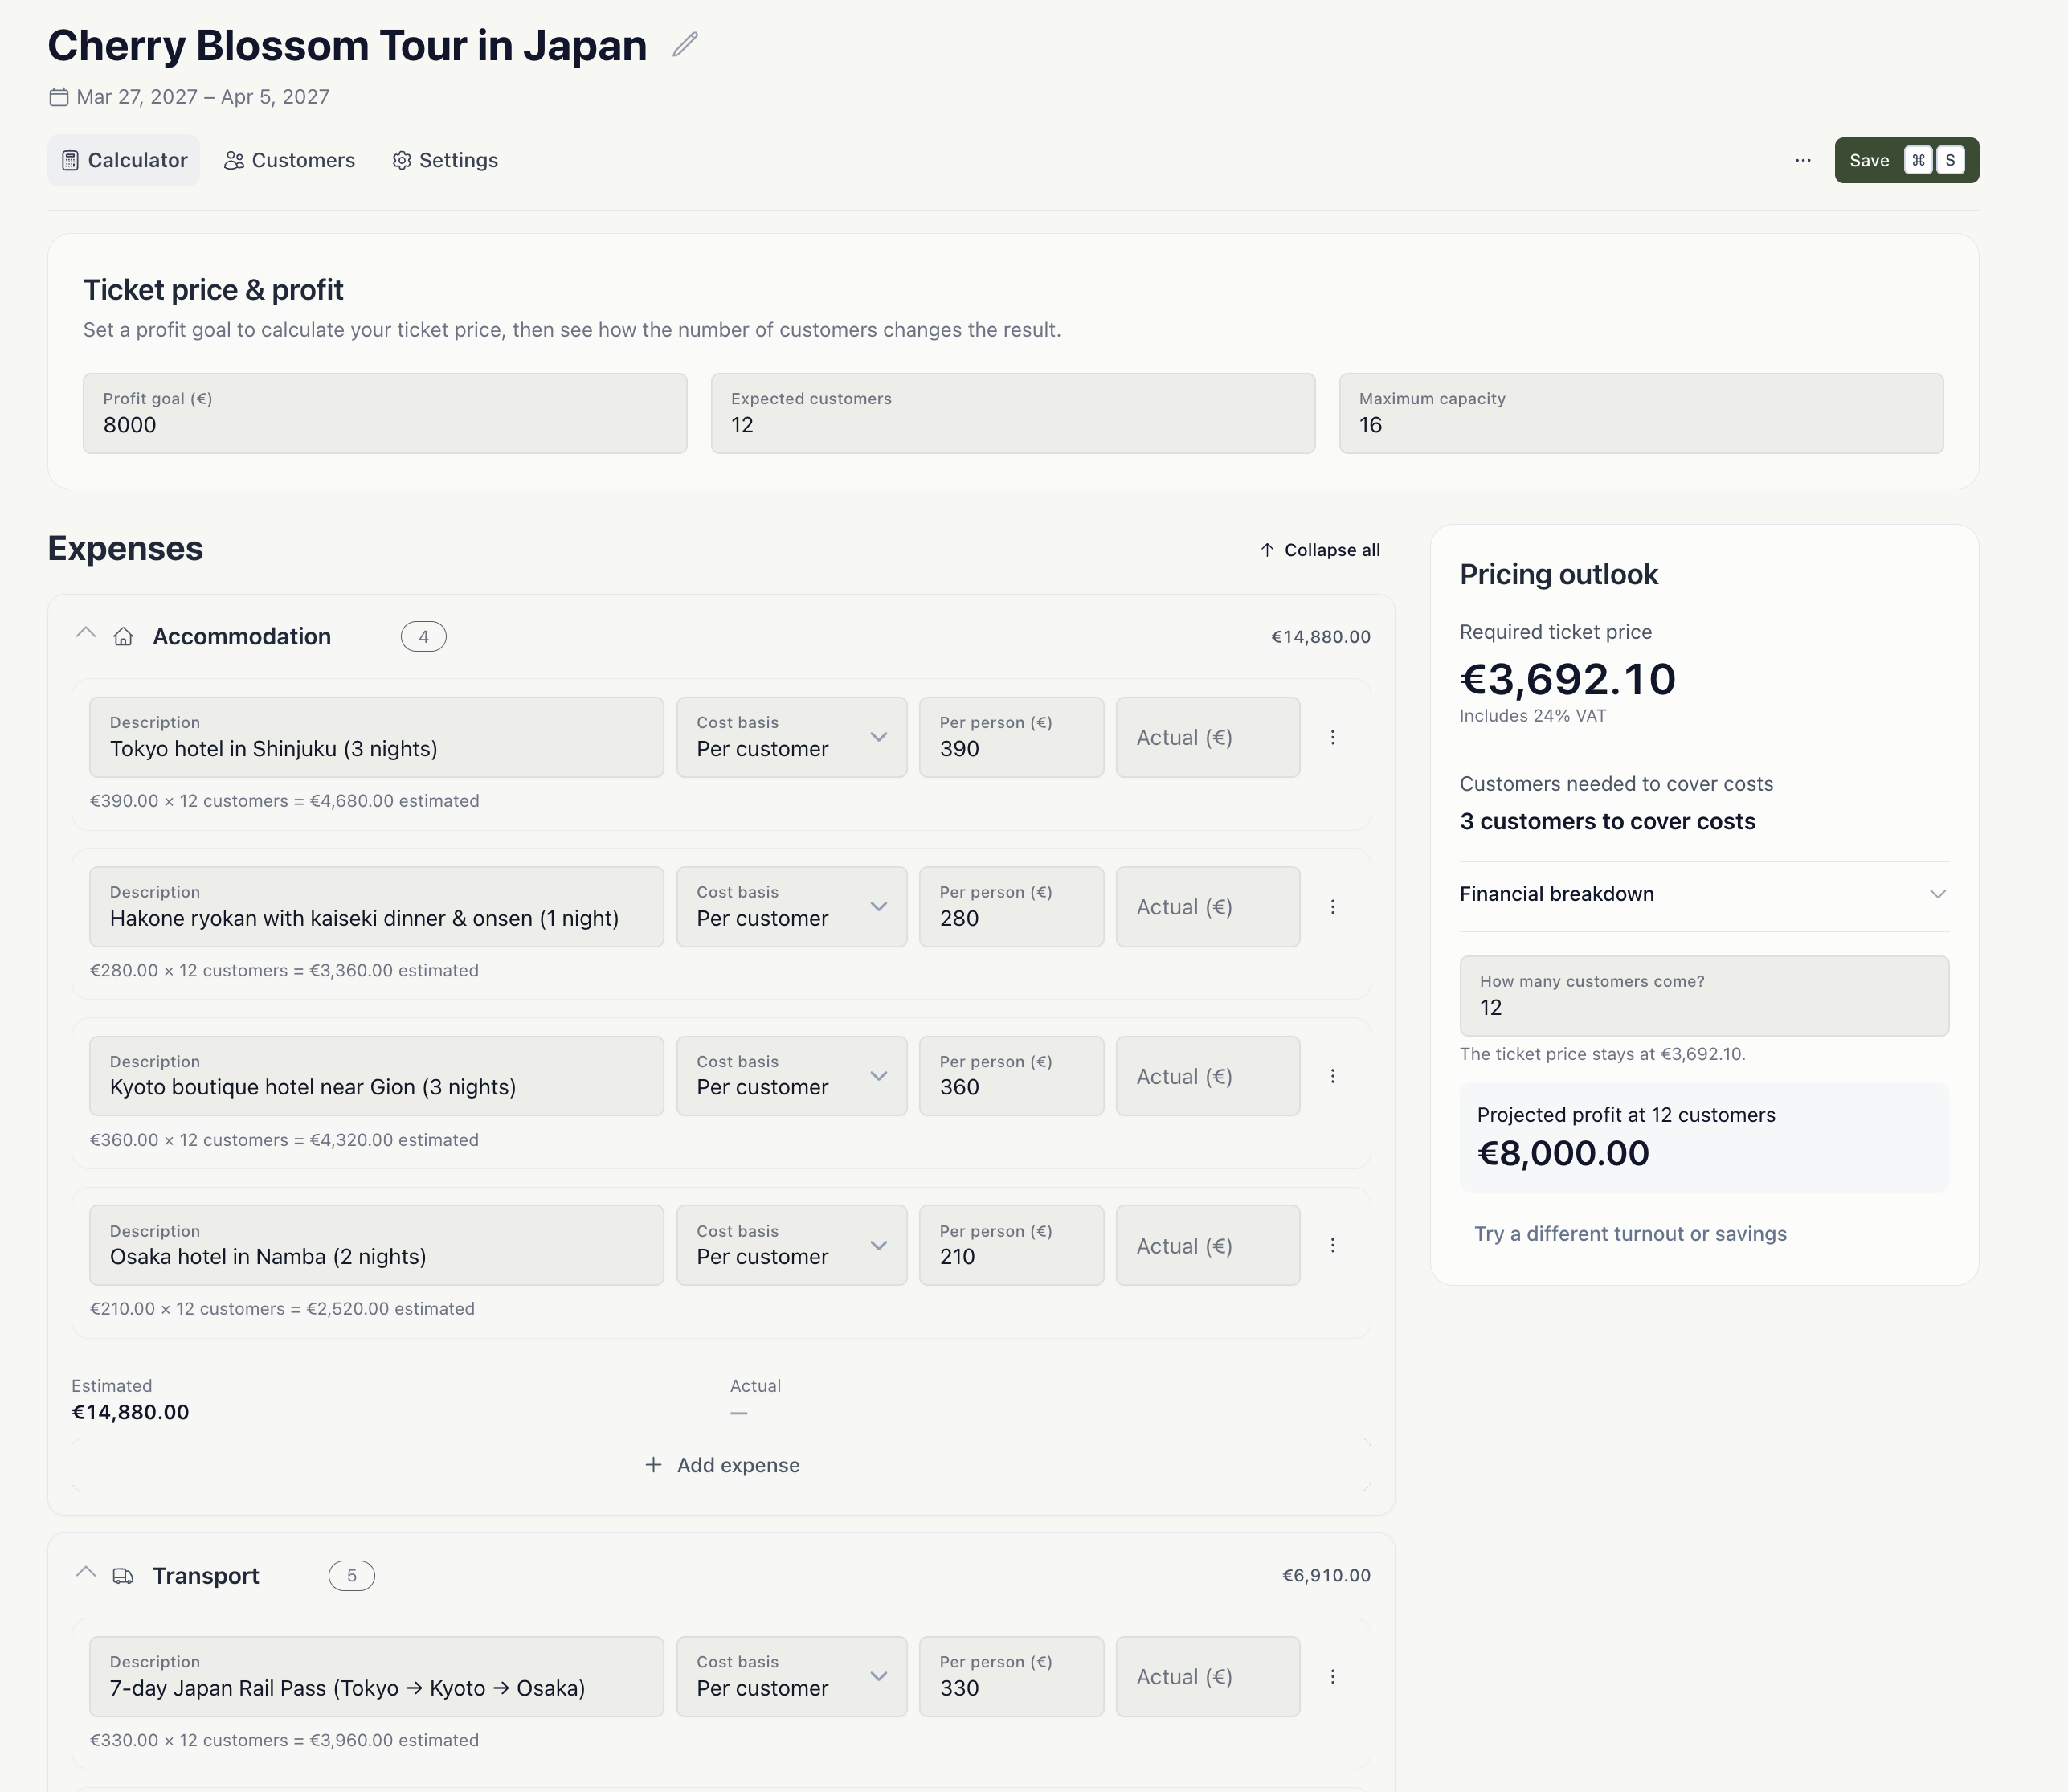Click Actual (€) field for Kyoto boutique hotel

(x=1208, y=1076)
